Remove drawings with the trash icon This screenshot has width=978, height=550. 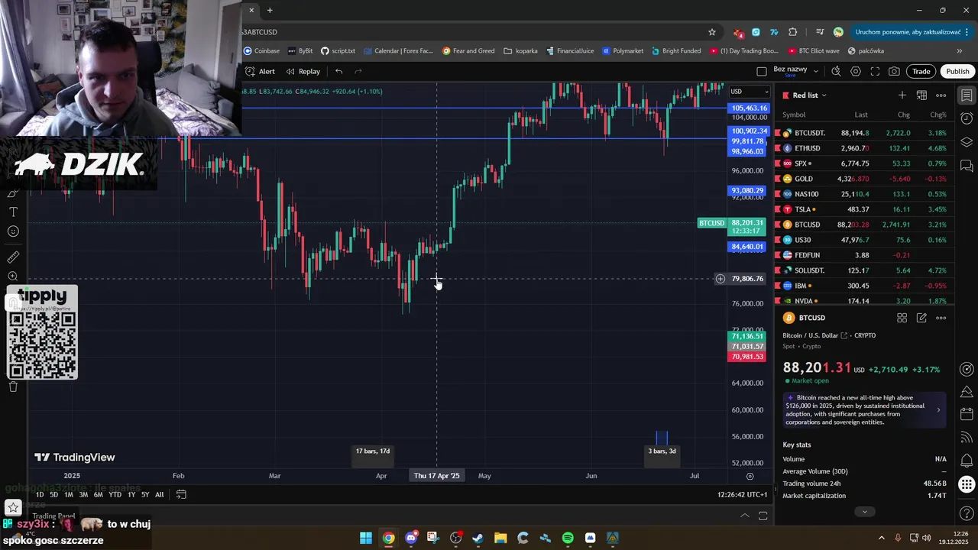coord(13,387)
